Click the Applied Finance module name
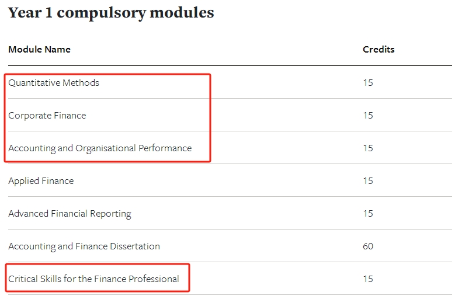This screenshot has width=455, height=299. [x=41, y=181]
